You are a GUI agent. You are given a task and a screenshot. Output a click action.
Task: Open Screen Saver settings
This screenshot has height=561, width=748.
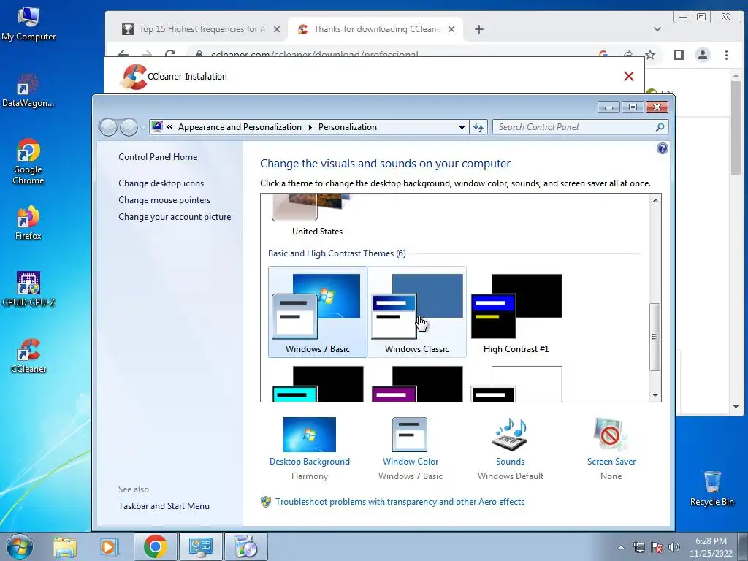point(611,449)
